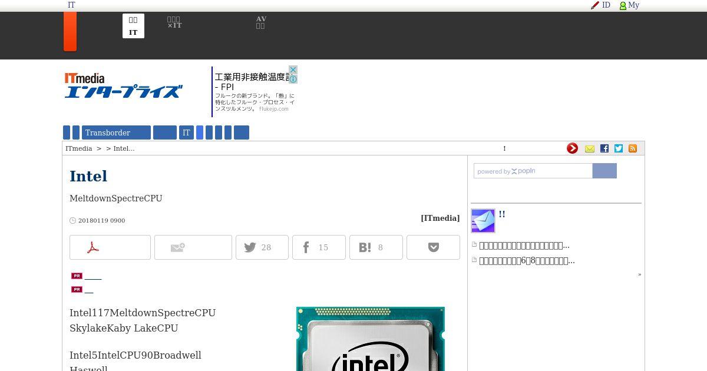Click the Intel CPU processor image

click(371, 339)
